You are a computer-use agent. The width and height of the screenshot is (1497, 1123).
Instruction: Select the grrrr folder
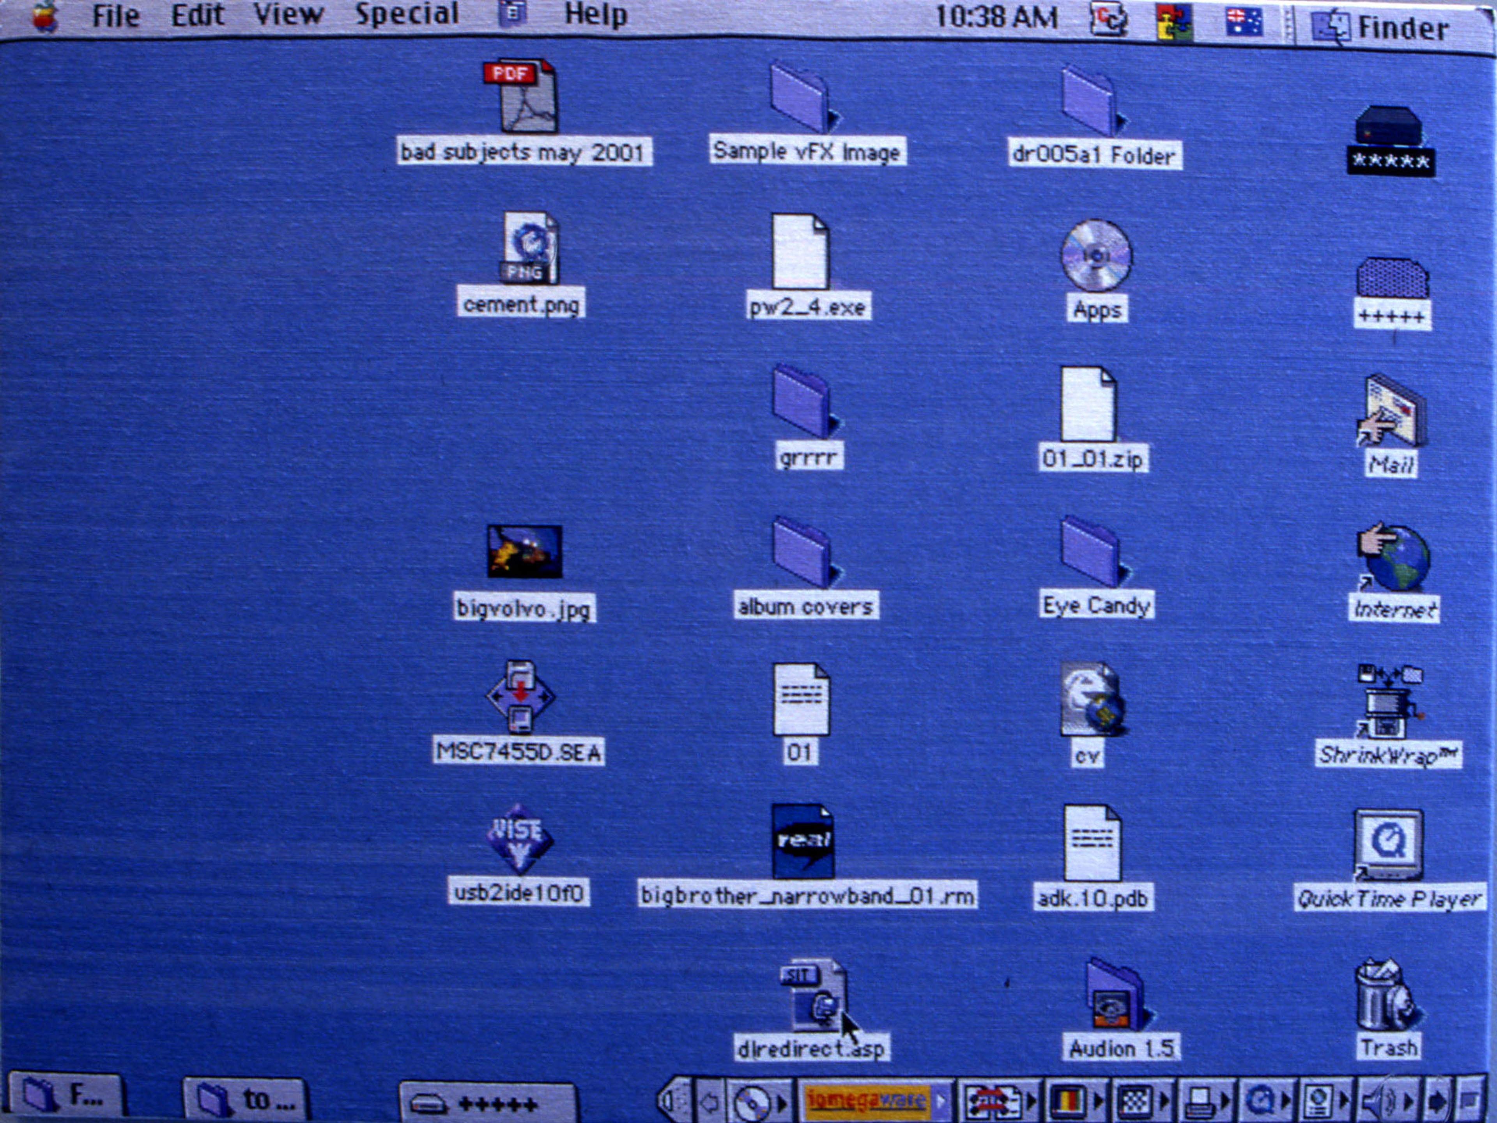click(x=805, y=402)
